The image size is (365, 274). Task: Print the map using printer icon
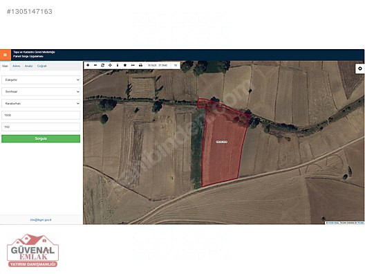point(140,65)
